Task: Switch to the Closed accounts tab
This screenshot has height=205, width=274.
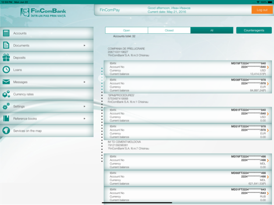Action: (169, 30)
